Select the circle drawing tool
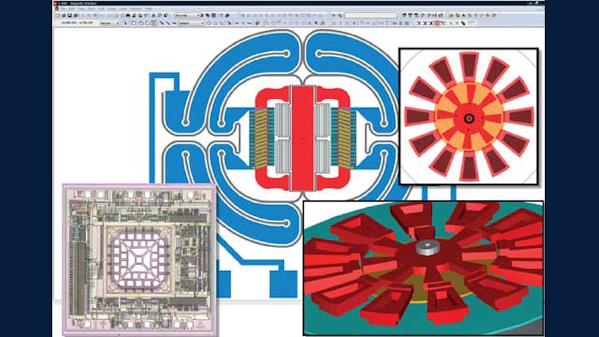This screenshot has height=337, width=599. click(208, 23)
